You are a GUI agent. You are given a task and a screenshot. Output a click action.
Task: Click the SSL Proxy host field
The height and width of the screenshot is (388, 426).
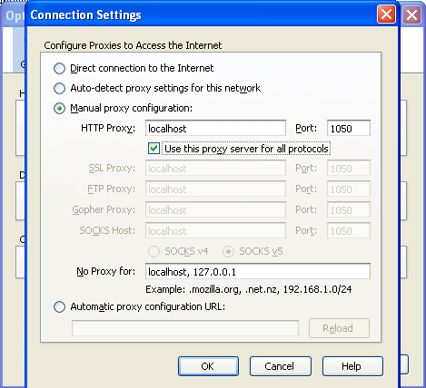tap(215, 168)
